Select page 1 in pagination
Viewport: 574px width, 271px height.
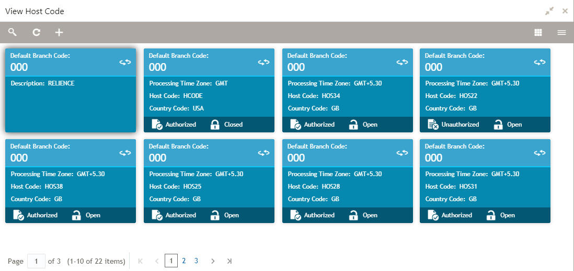tap(171, 261)
